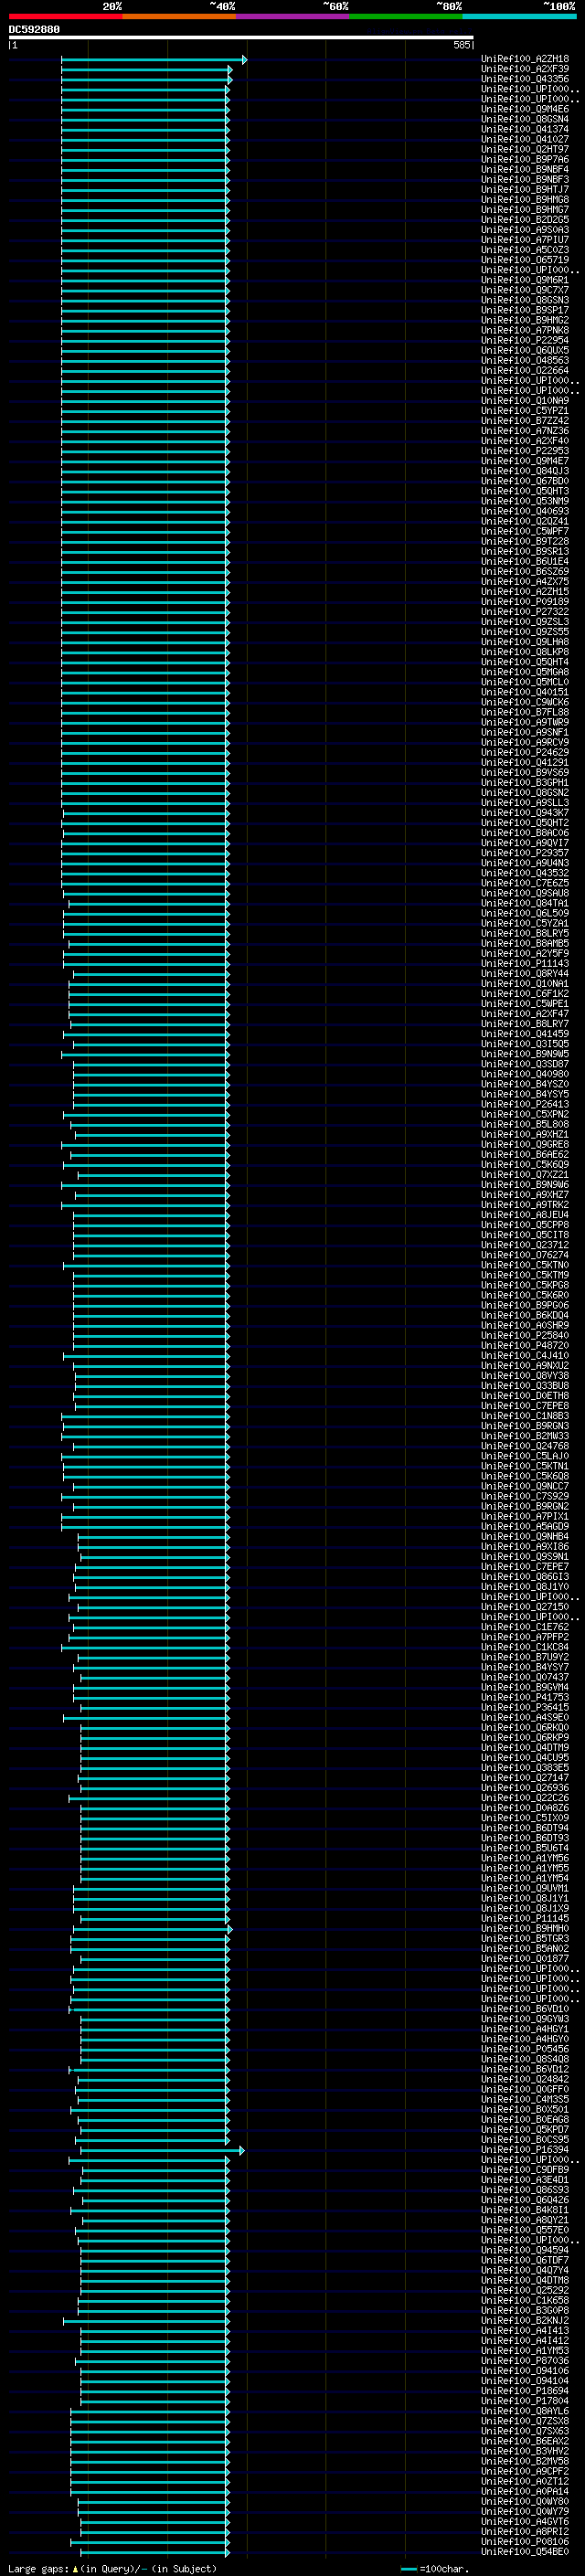Select hit UniRef100_Q23712

[525, 1246]
